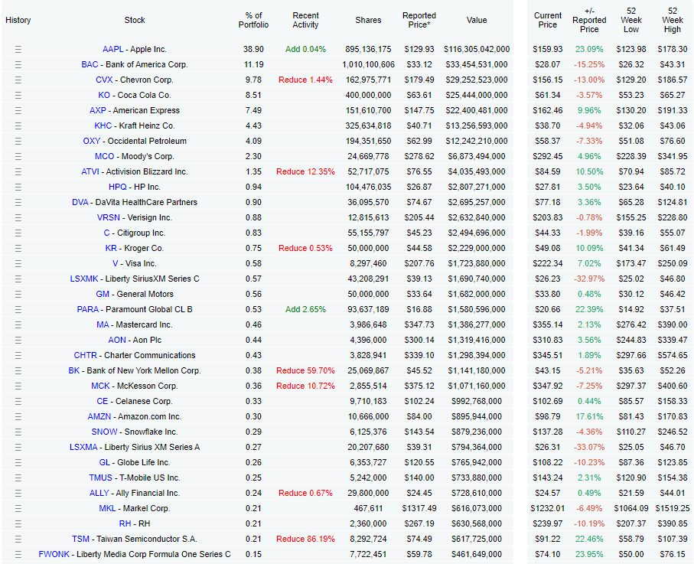Select 'Reduce 86.19%' activity for TSM
Image resolution: width=694 pixels, height=564 pixels.
[305, 540]
